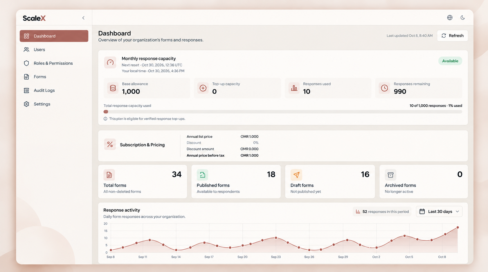
Task: Click the calendar icon in period selector
Action: point(422,212)
